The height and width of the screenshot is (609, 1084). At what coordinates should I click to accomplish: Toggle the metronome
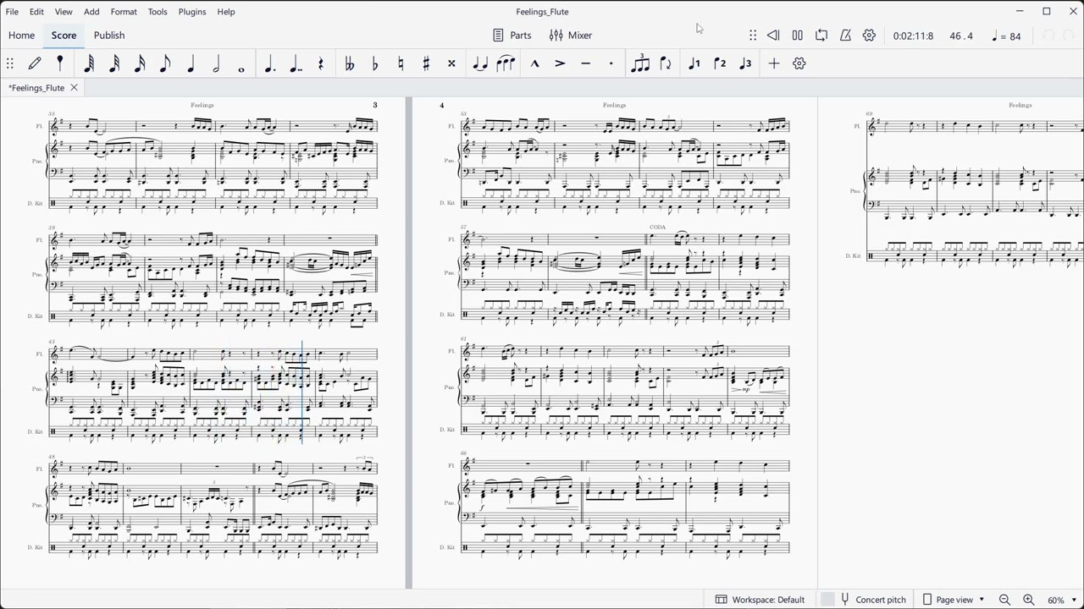[845, 36]
